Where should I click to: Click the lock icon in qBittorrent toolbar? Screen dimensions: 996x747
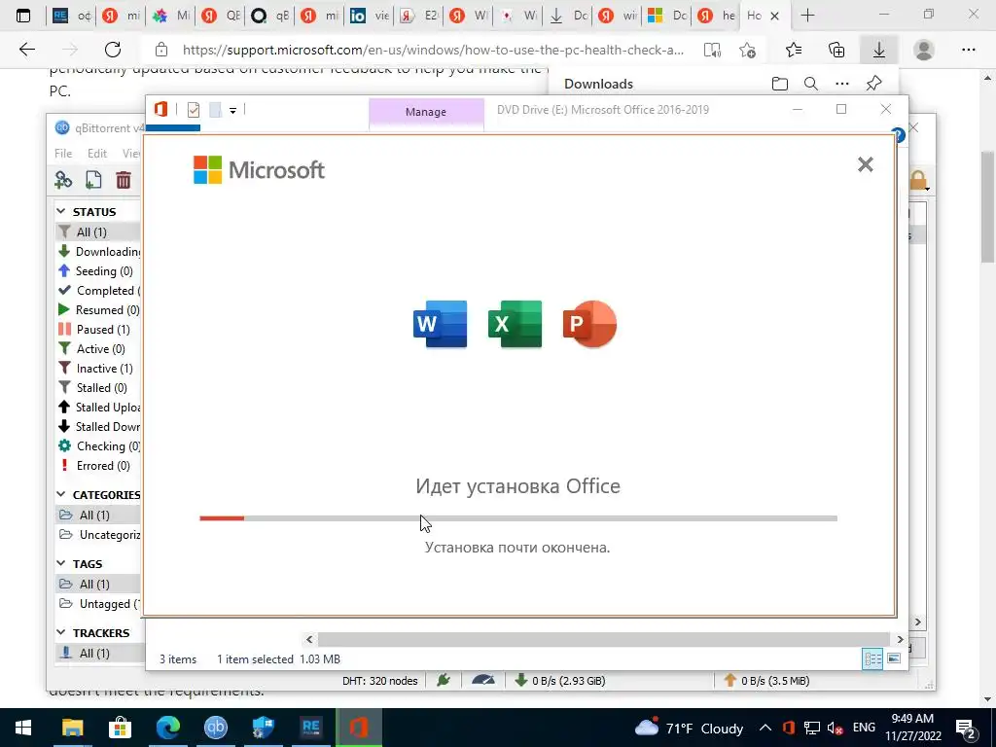pos(918,180)
